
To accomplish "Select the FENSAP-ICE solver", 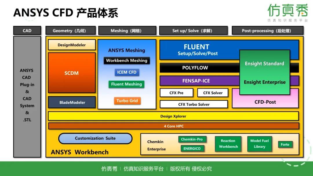I will 196,81.
